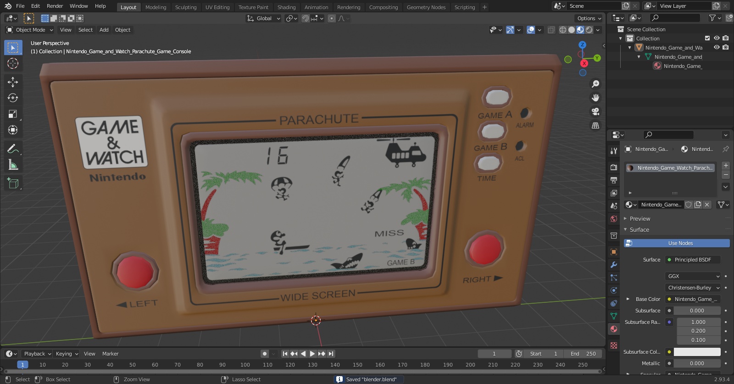Click the Use Nodes button
Screen dimensions: 734x384
(x=677, y=243)
